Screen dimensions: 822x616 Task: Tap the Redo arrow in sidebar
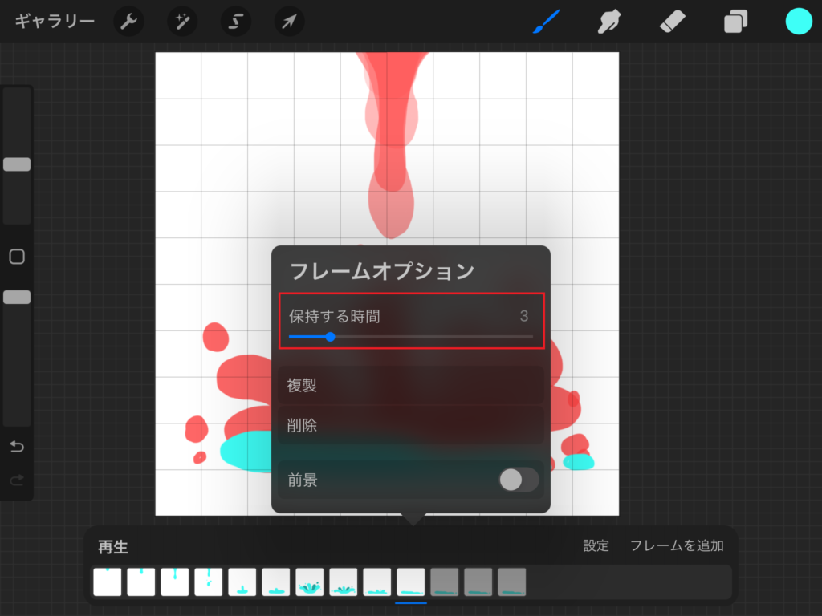point(17,480)
